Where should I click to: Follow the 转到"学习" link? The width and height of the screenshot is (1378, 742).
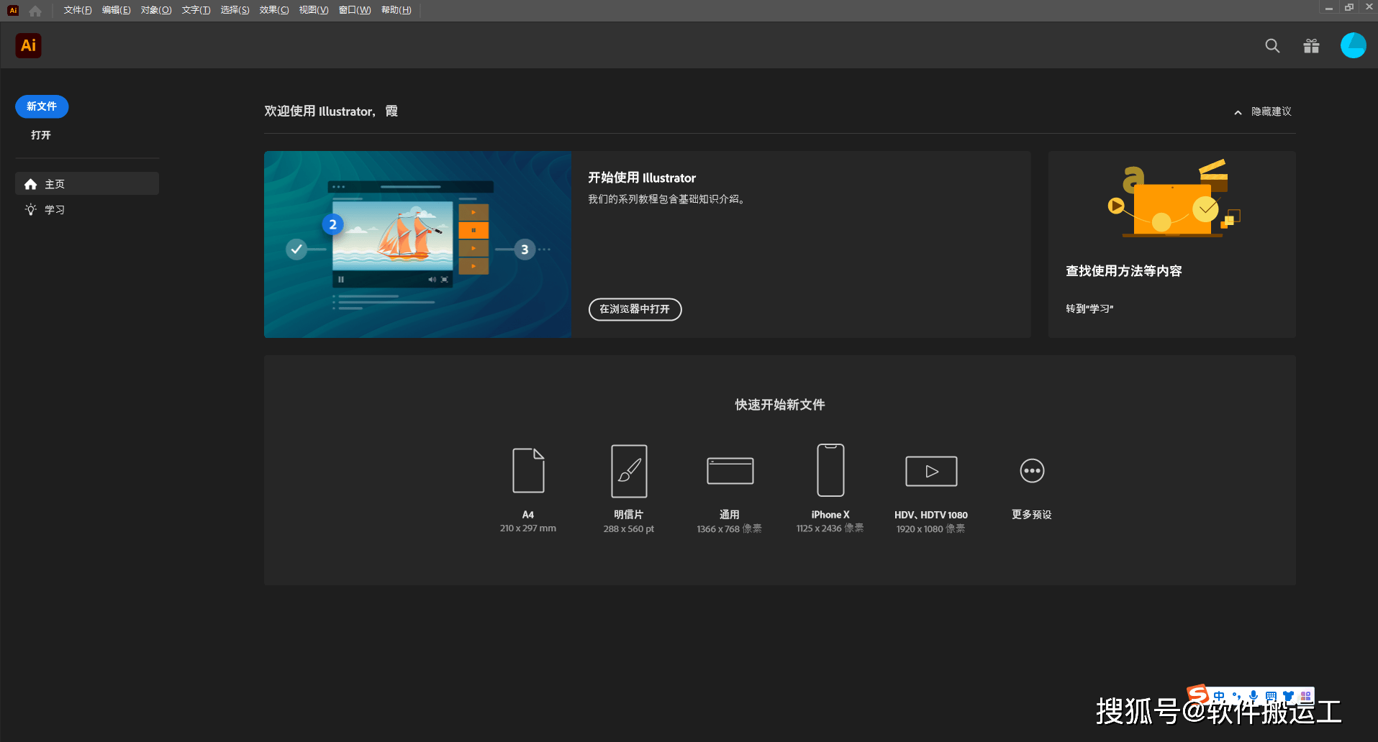coord(1089,308)
